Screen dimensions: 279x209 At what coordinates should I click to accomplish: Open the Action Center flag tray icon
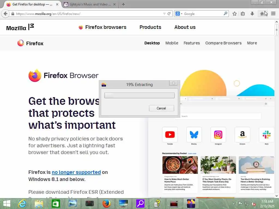pos(240,204)
